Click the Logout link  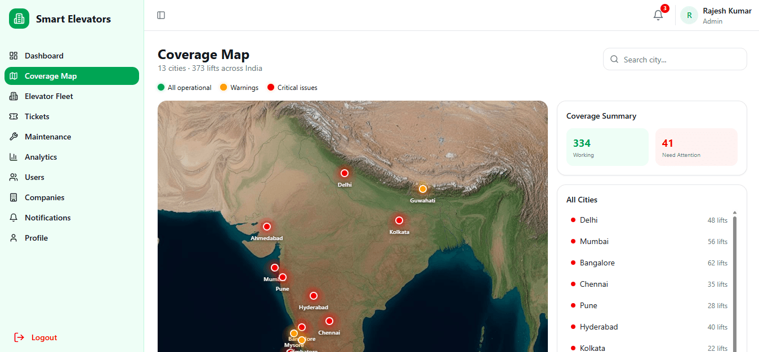(35, 337)
